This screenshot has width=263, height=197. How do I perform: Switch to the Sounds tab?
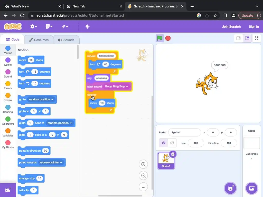pos(66,40)
